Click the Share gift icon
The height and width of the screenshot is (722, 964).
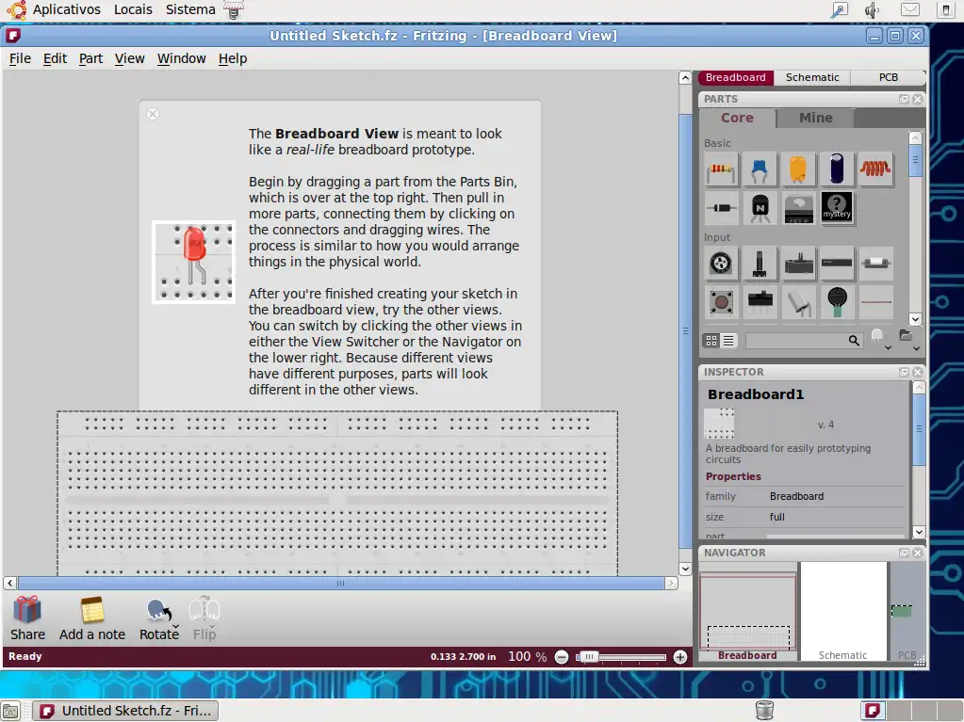point(27,610)
